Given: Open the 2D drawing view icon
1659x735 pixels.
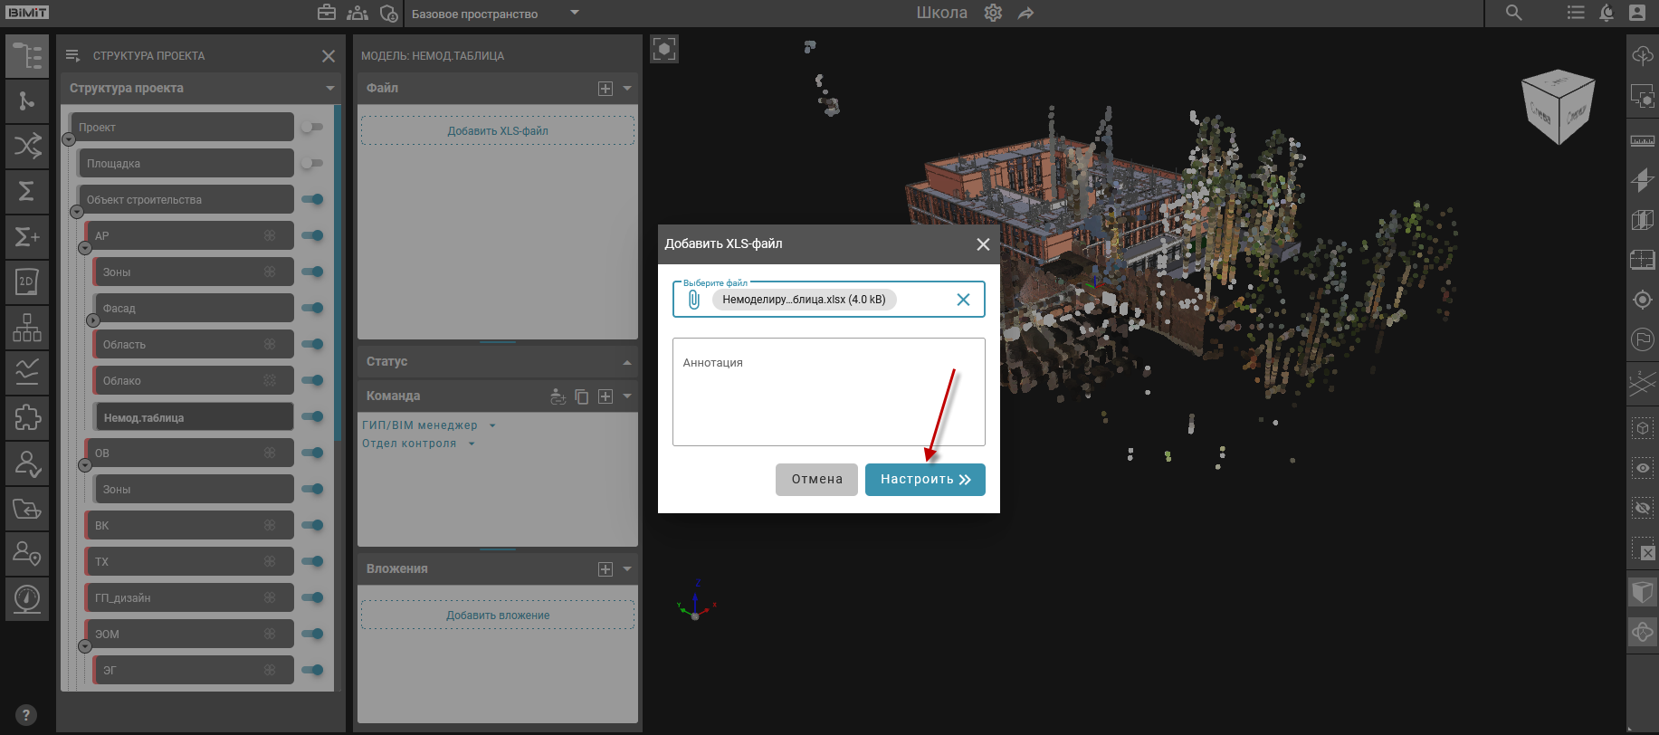Looking at the screenshot, I should coord(27,282).
